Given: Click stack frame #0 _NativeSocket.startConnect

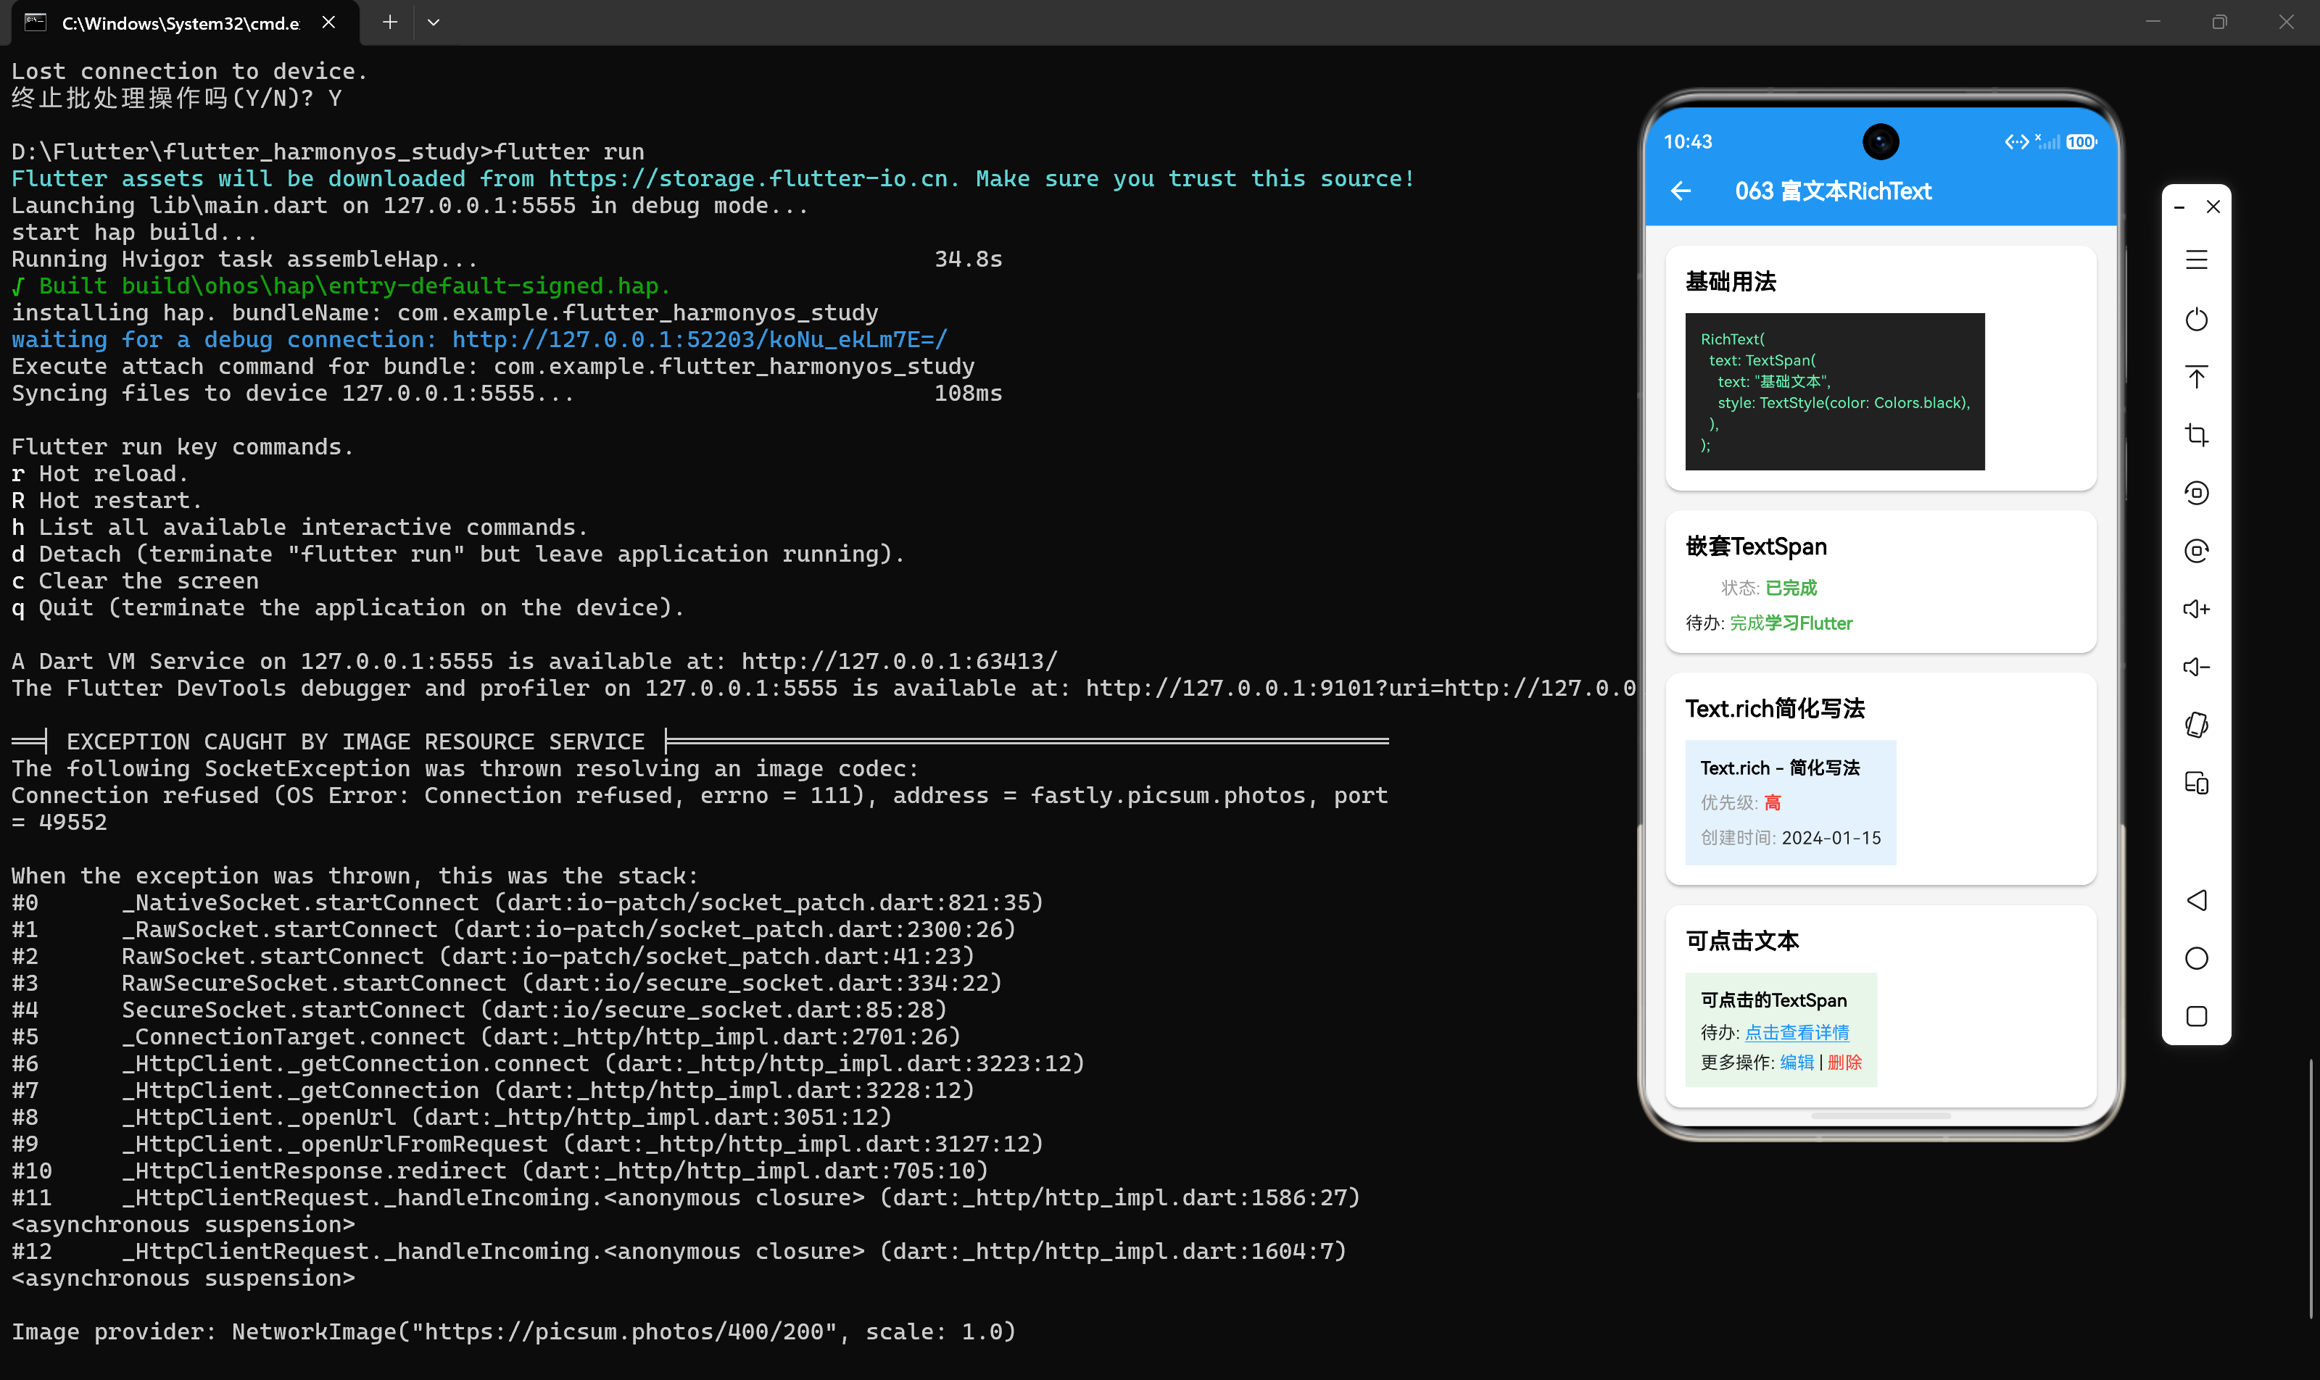Looking at the screenshot, I should 528,903.
